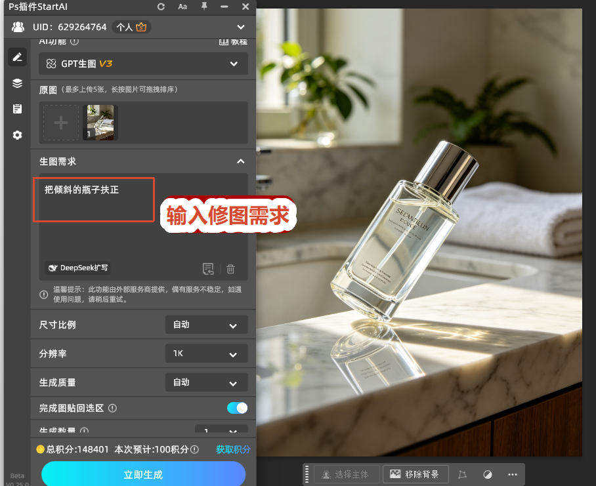Screen dimensions: 596x486
Task: Collapse the 生图需求 section
Action: click(241, 161)
